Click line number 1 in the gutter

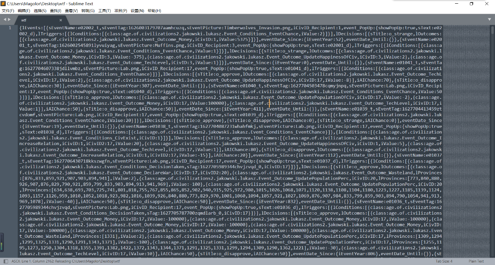pyautogui.click(x=10, y=28)
